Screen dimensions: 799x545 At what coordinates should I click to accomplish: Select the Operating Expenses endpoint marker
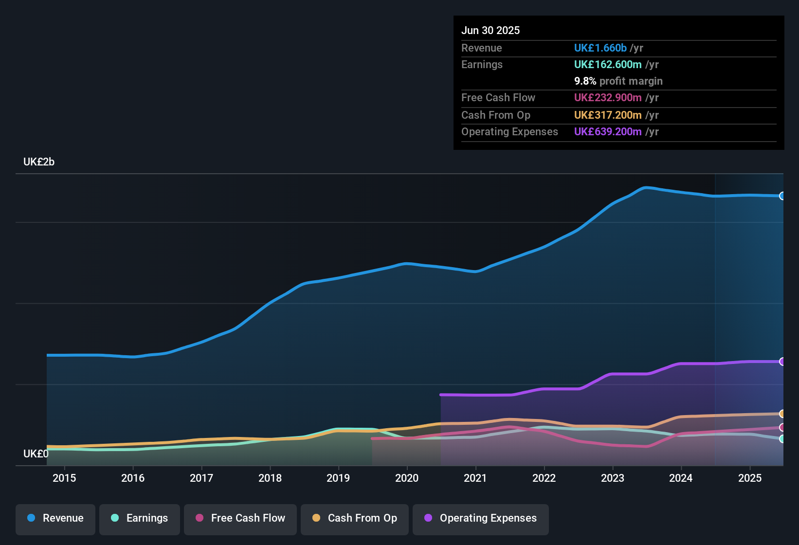point(782,362)
